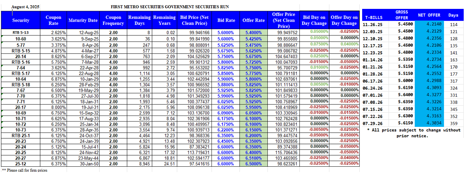Click the NET OFFER header cell
464x177 pixels.
pyautogui.click(x=429, y=15)
